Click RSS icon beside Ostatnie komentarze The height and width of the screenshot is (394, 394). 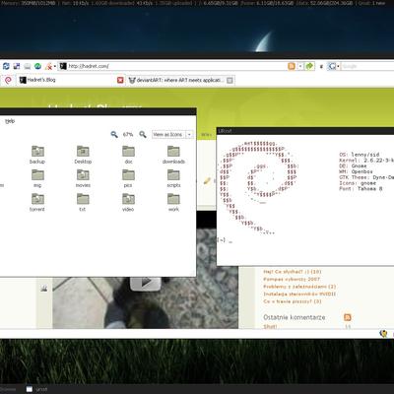pyautogui.click(x=348, y=317)
